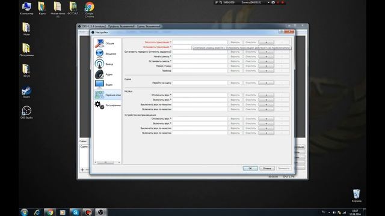Open the Новая папка (4) desktop folder
The image size is (385, 216).
pos(58,10)
